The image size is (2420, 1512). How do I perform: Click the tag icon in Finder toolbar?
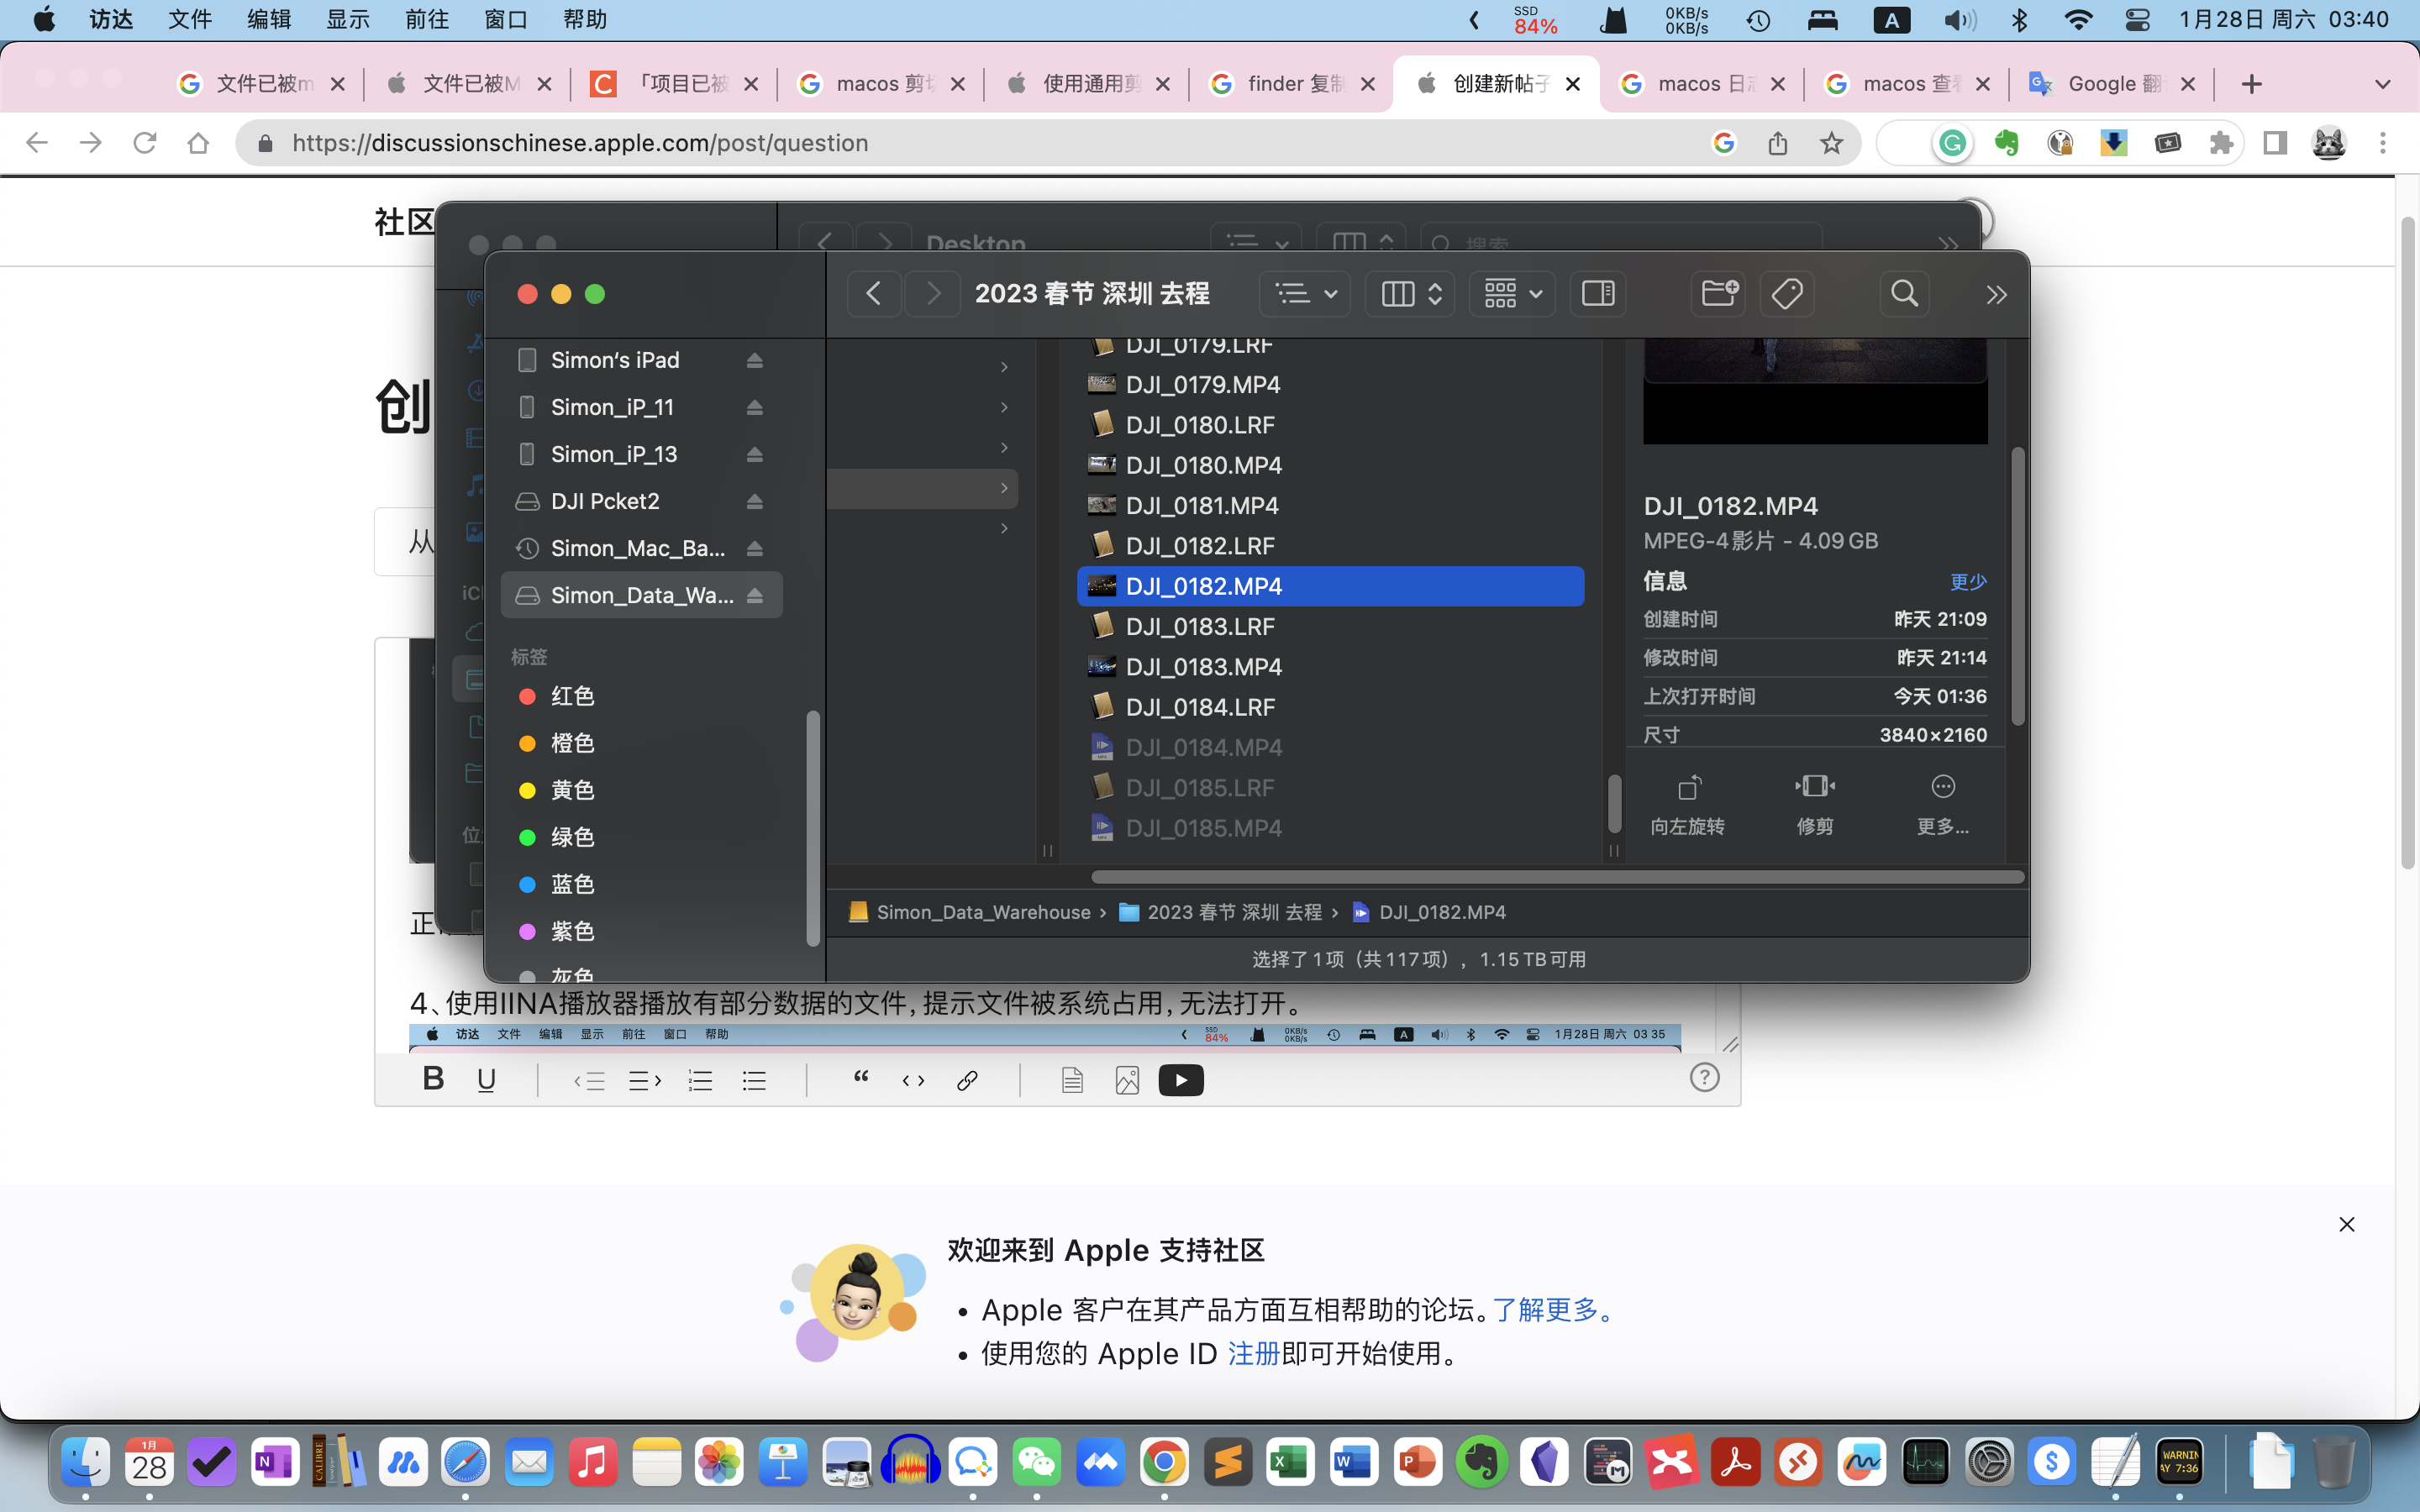[1787, 294]
